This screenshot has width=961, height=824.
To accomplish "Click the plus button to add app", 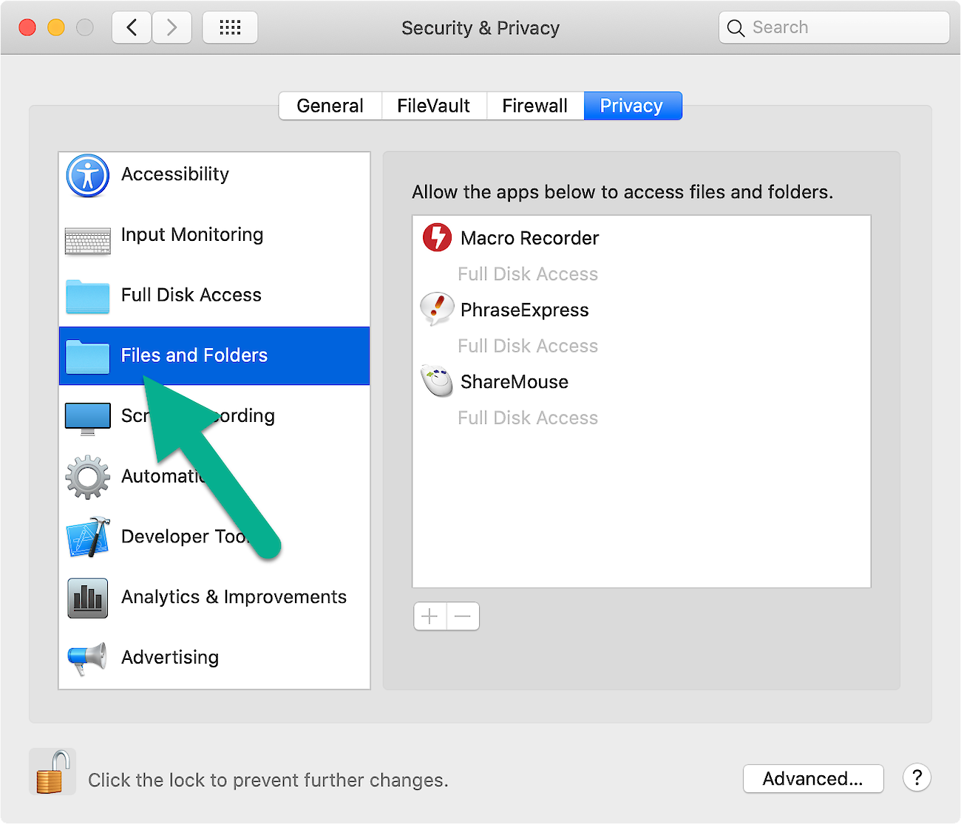I will (x=430, y=616).
